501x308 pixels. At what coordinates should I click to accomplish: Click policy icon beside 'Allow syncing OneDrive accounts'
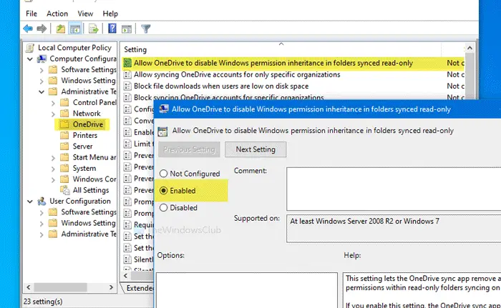(127, 75)
